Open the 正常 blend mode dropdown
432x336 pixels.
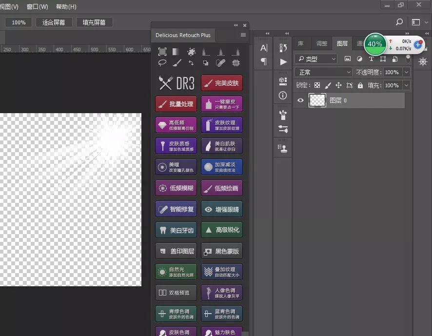[x=323, y=72]
